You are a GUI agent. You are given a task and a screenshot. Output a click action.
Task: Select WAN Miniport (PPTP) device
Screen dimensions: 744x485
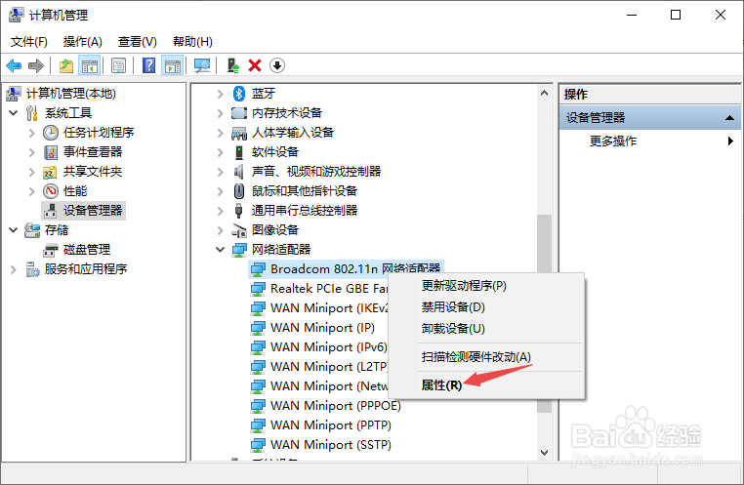pyautogui.click(x=331, y=425)
